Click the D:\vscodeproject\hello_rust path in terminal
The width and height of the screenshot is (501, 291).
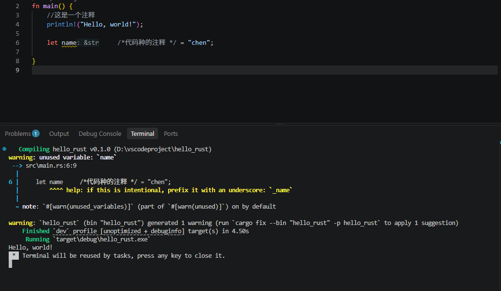(x=163, y=149)
